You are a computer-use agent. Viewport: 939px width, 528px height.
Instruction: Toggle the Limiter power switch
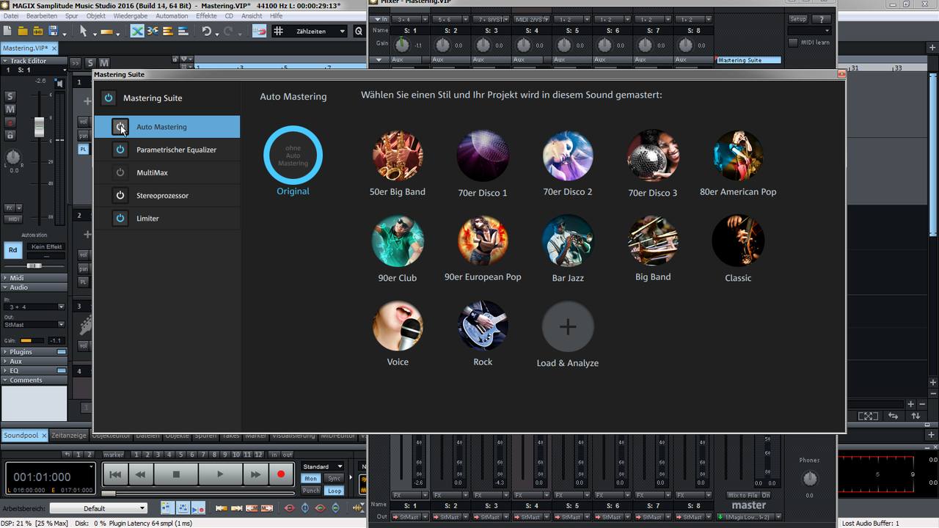point(120,218)
